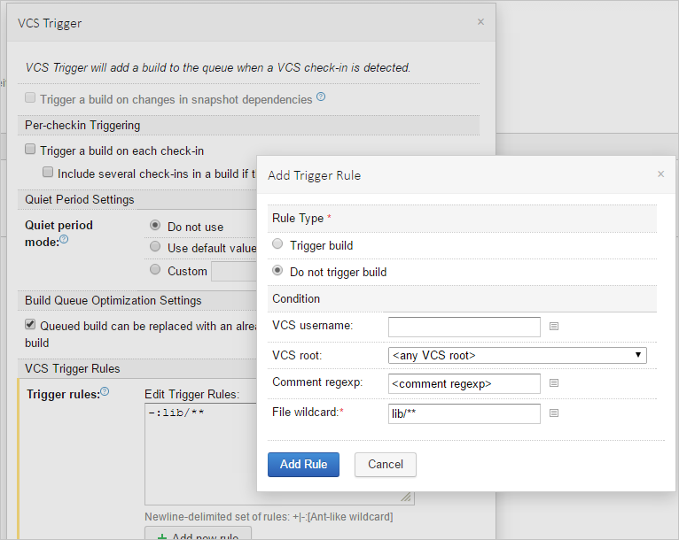
Task: Open the VCS root dropdown
Action: [x=517, y=355]
